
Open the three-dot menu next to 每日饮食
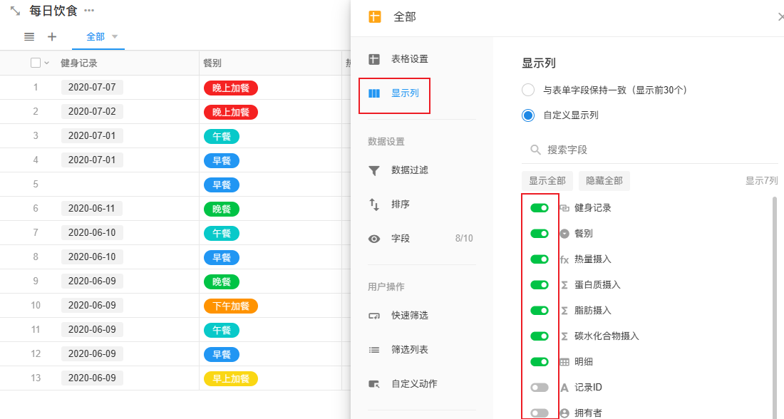[89, 11]
